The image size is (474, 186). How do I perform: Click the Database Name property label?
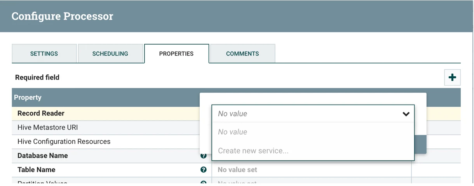click(43, 156)
